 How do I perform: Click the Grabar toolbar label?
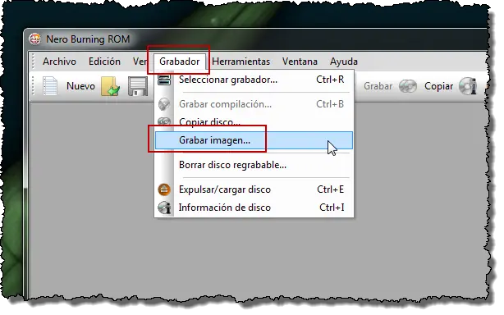(x=378, y=86)
